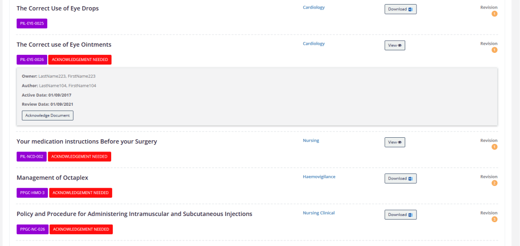Image resolution: width=520 pixels, height=246 pixels.
Task: Open the Haemovigilance department link
Action: (x=319, y=176)
